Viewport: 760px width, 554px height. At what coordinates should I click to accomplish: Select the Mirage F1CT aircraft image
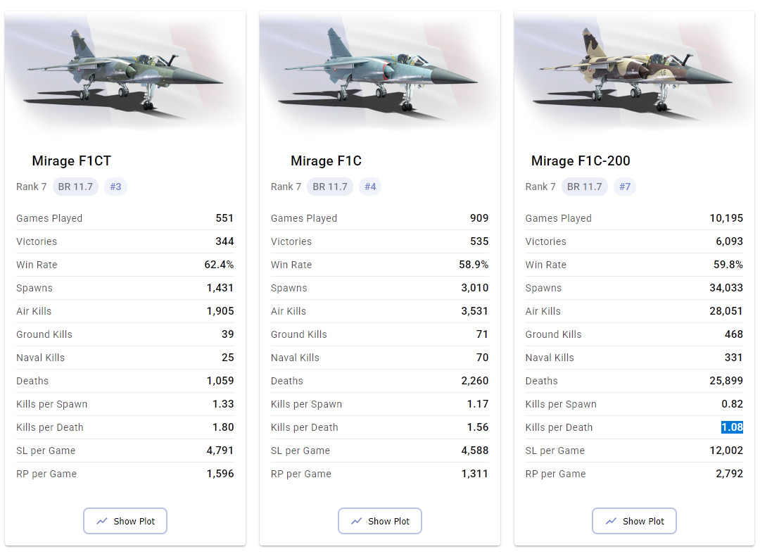[125, 72]
